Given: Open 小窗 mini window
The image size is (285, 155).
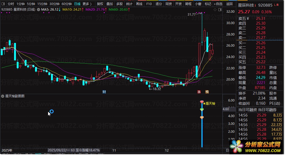Looking at the screenshot, I should (198, 4).
